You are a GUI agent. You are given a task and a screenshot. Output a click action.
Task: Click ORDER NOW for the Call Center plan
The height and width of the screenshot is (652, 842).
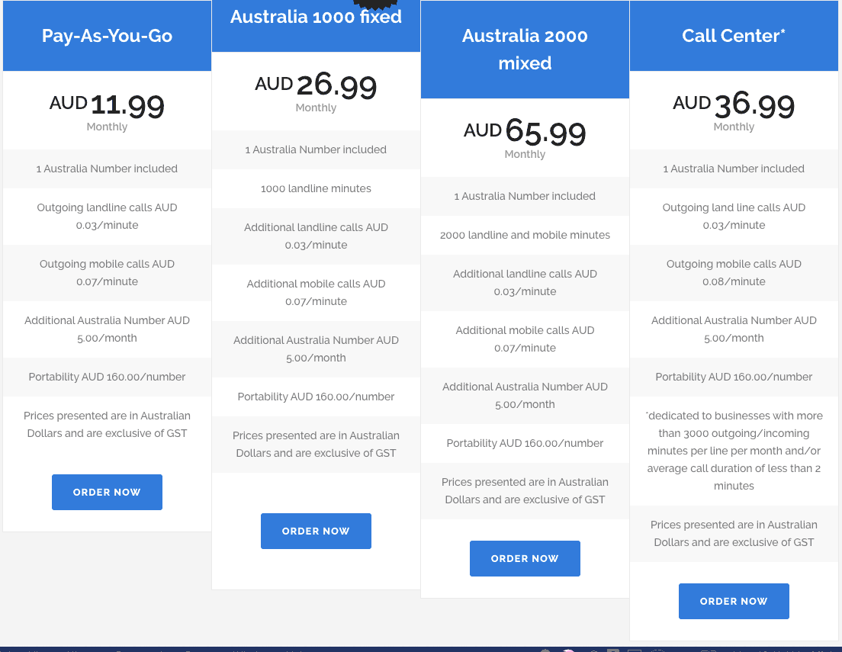point(734,601)
